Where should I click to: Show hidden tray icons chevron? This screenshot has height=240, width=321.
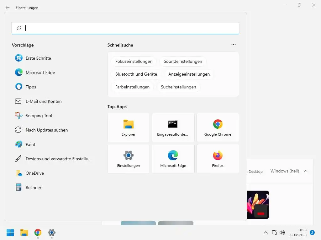pos(266,232)
